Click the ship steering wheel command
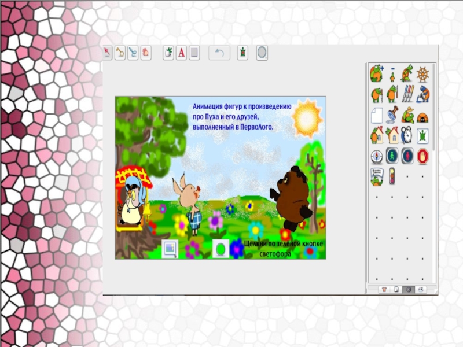The width and height of the screenshot is (463, 347). click(x=422, y=75)
